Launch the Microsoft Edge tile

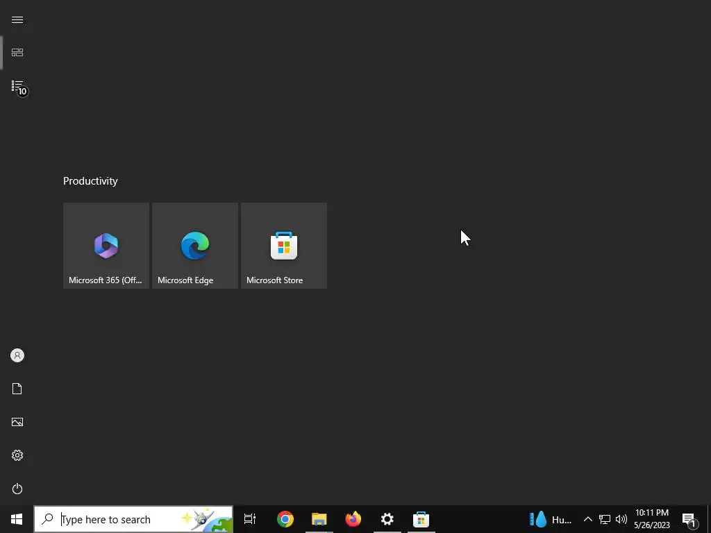[195, 246]
